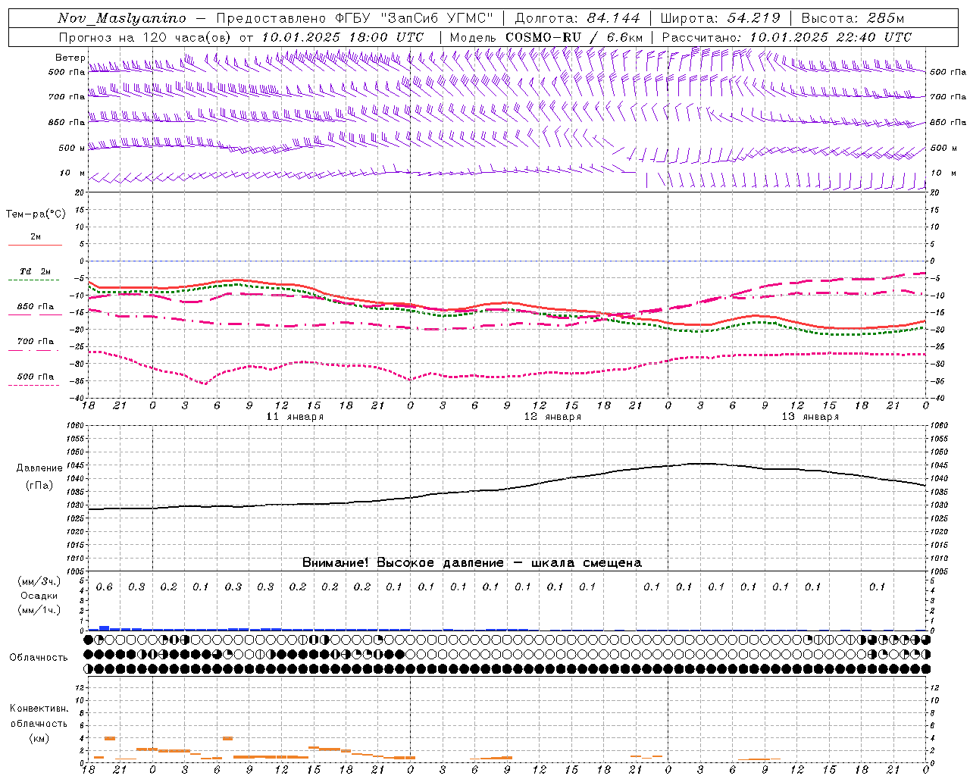Click the 'Осадки' precipitation label
The height and width of the screenshot is (776, 970).
39,596
